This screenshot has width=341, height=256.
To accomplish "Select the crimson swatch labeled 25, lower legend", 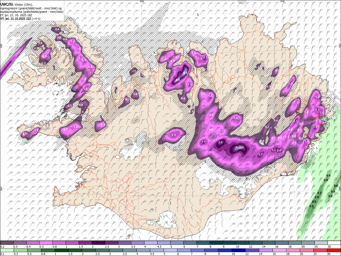I will [320, 250].
